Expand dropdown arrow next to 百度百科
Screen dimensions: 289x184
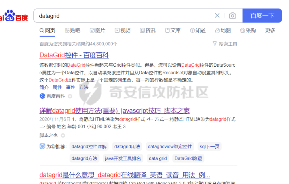click(70, 96)
